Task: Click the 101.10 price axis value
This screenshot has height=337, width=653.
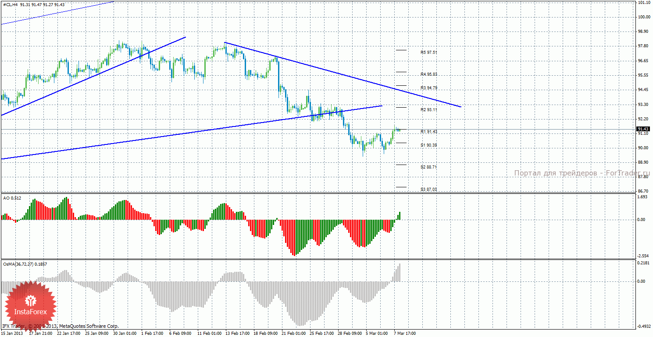Action: (644, 3)
